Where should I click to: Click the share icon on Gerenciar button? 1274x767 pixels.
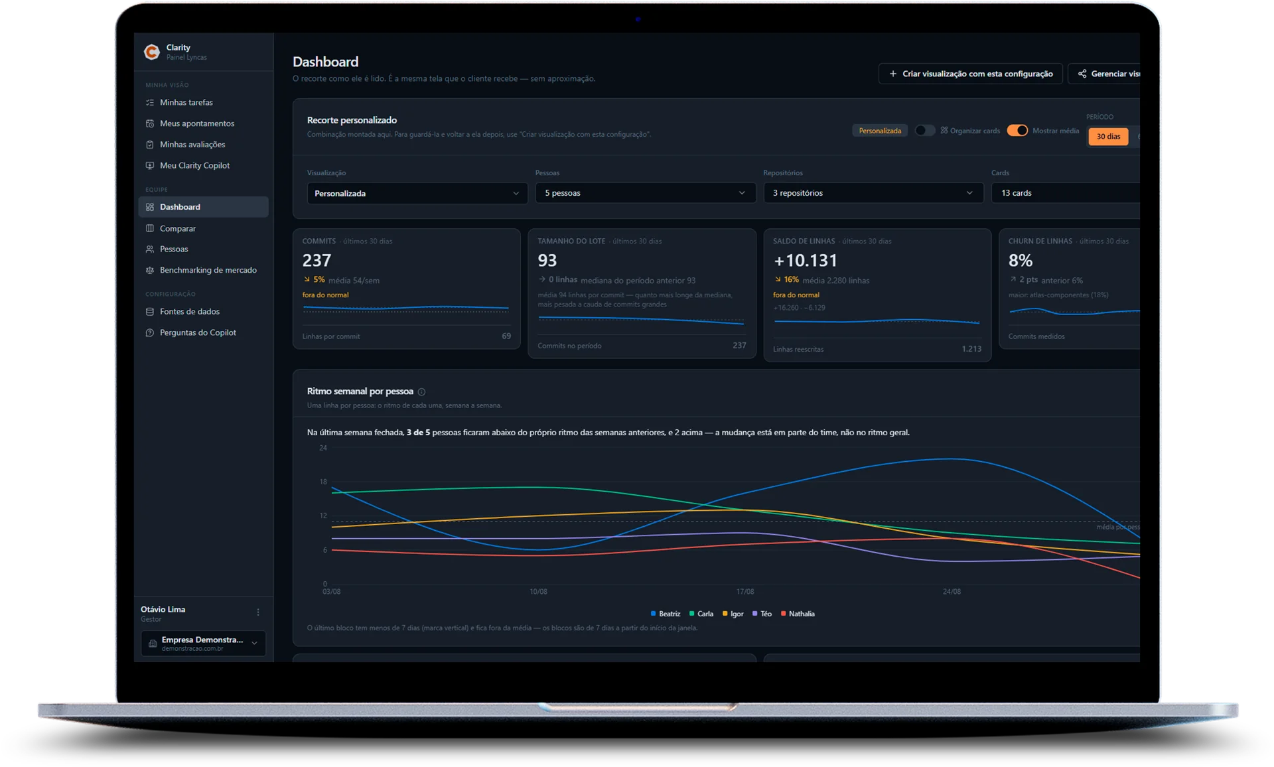pos(1082,74)
